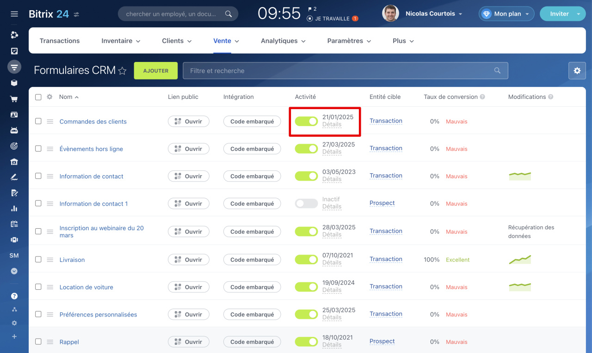The width and height of the screenshot is (592, 353).
Task: Mark Formulaires CRM as favorite star
Action: (x=122, y=71)
